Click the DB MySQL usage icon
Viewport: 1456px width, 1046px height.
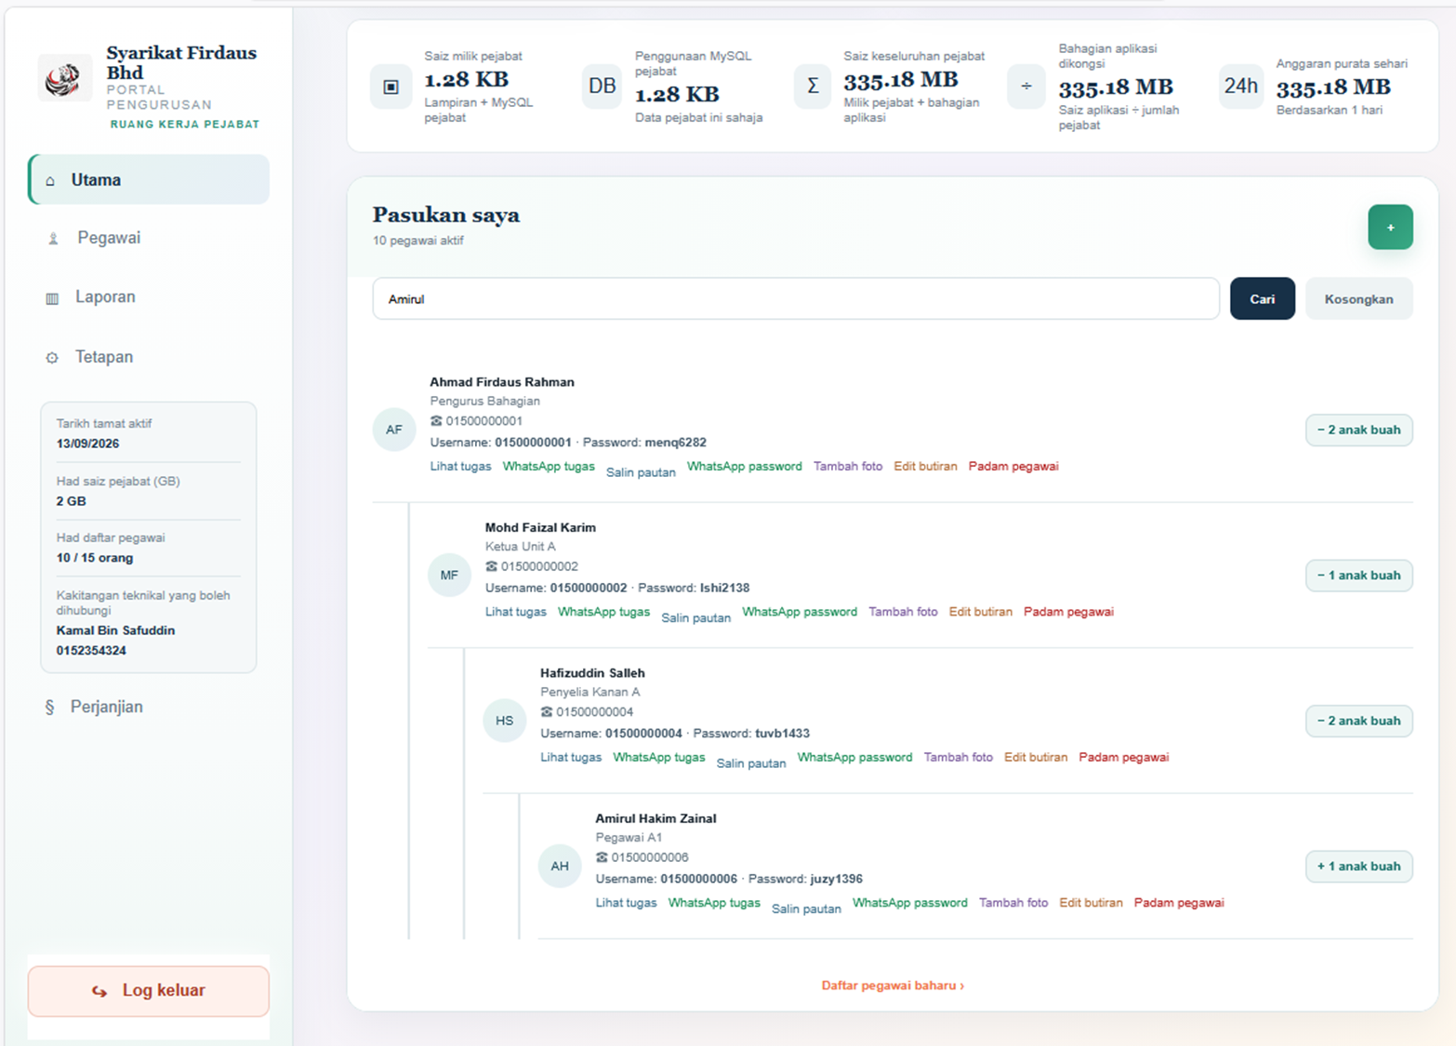click(602, 86)
